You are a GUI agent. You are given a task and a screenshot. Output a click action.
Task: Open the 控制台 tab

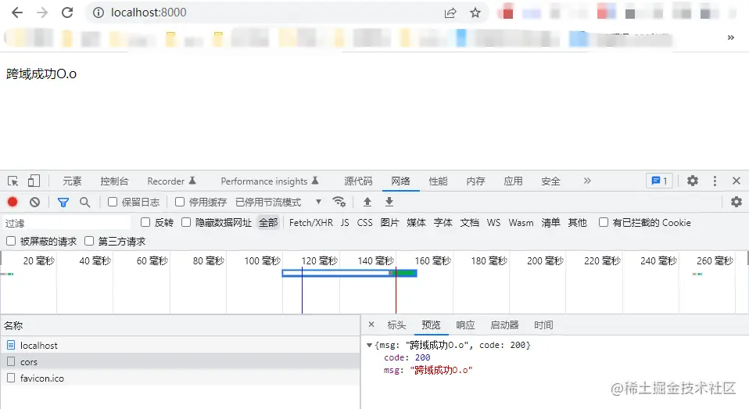(x=114, y=181)
